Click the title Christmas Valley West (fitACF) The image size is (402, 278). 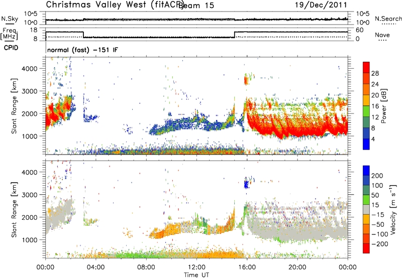[115, 5]
